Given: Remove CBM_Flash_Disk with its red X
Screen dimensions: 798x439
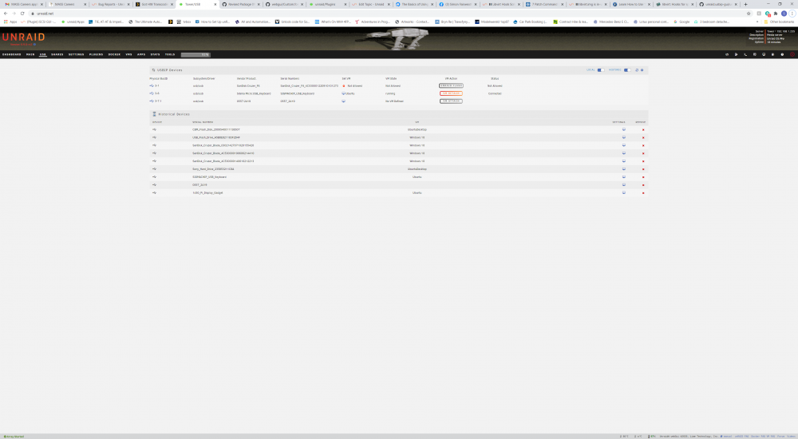Looking at the screenshot, I should click(643, 130).
